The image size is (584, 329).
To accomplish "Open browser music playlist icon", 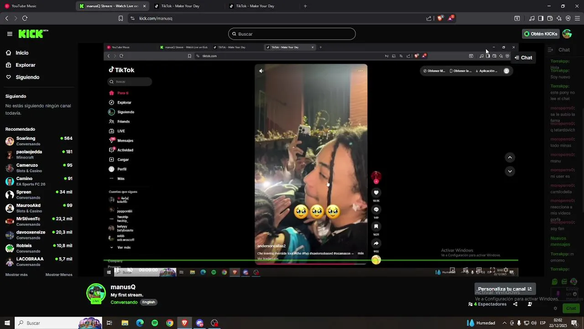I will pos(532,18).
